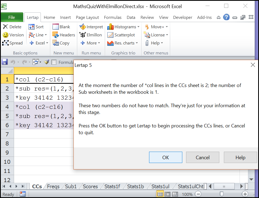Click the Delete button in Basic options
Screen dimensions: 259x198
coord(12,27)
